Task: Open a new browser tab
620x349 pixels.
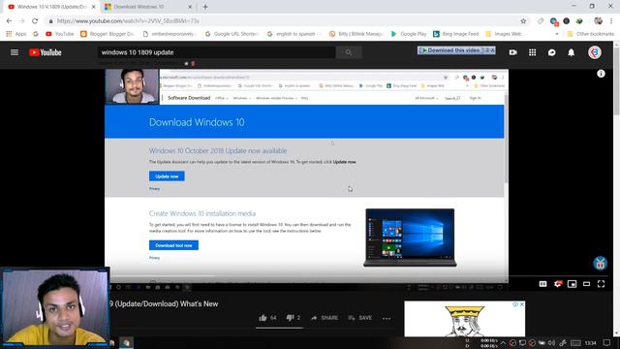Action: click(x=204, y=7)
